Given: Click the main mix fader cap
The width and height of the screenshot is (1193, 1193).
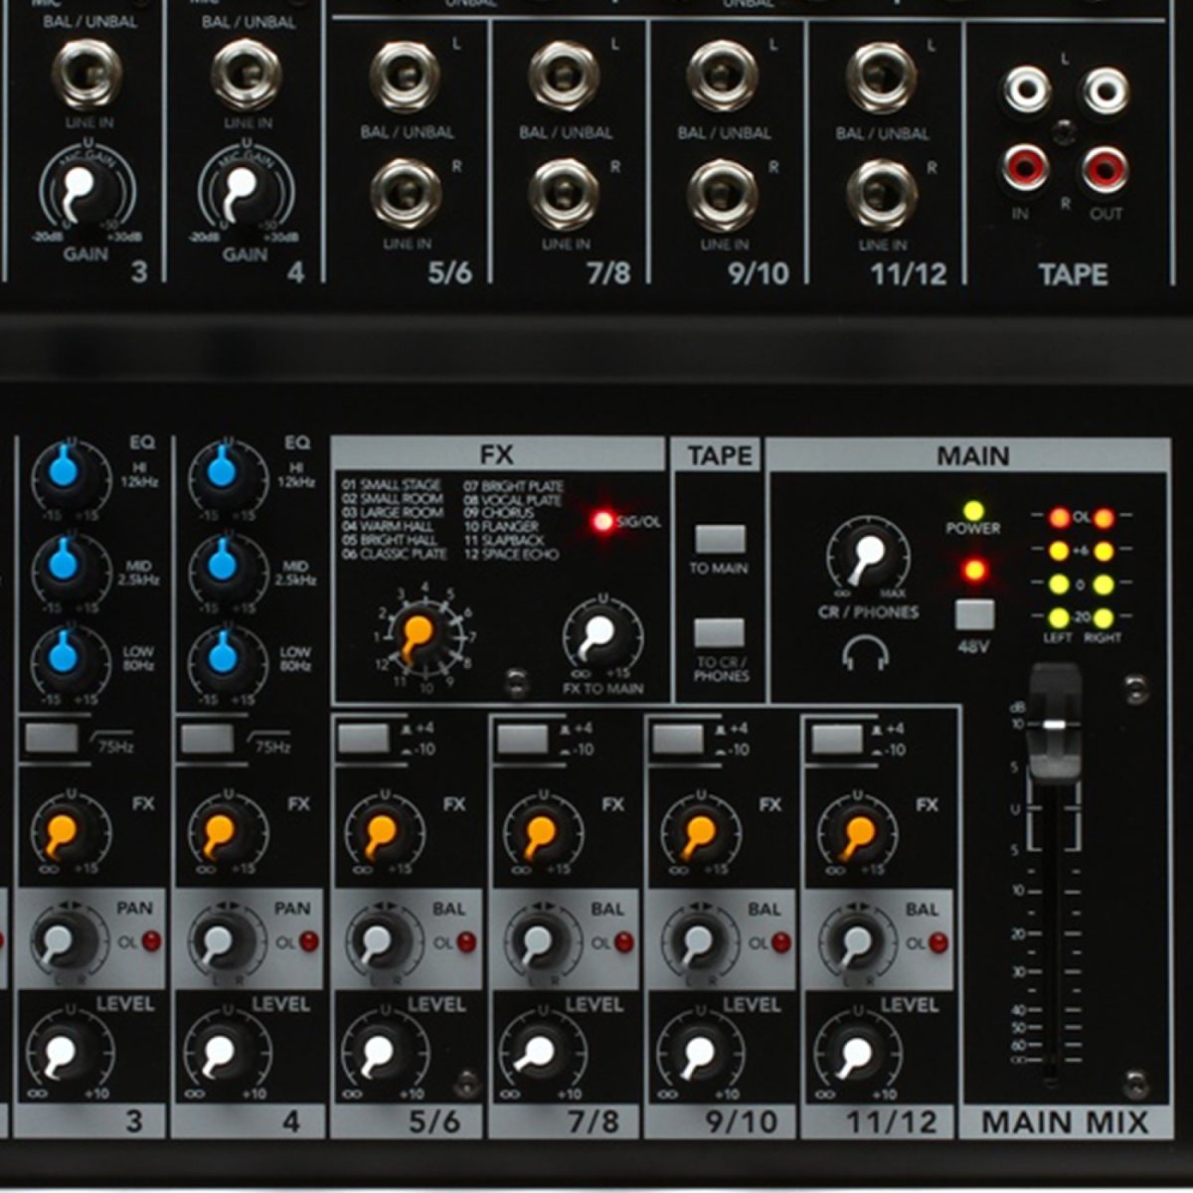Looking at the screenshot, I should tap(1054, 724).
